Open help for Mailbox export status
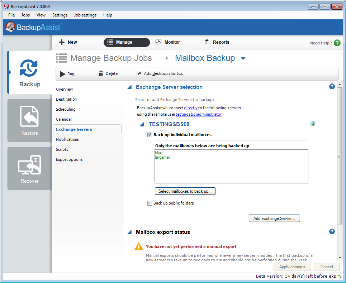Image resolution: width=346 pixels, height=283 pixels. [332, 231]
